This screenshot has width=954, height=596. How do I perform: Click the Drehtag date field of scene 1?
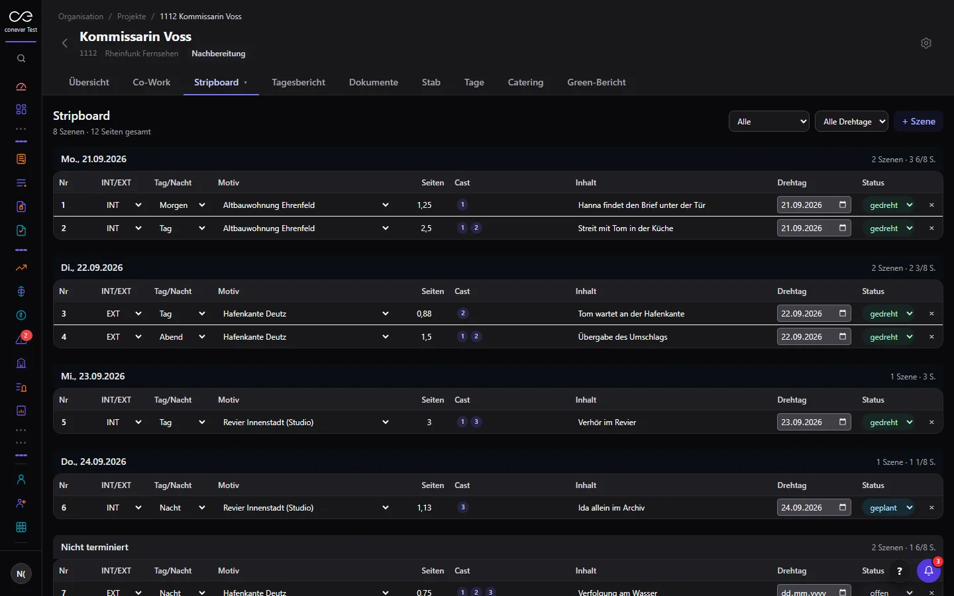click(x=814, y=205)
